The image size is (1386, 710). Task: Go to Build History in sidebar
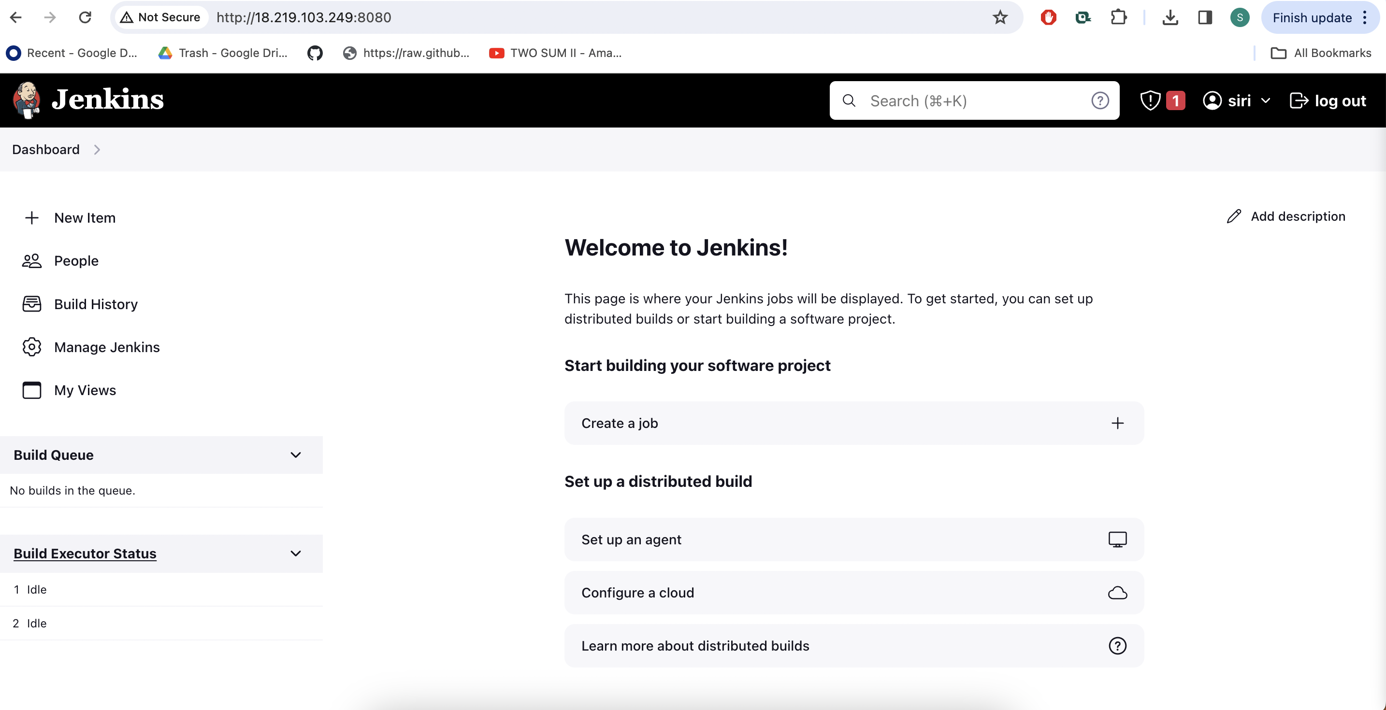(96, 304)
